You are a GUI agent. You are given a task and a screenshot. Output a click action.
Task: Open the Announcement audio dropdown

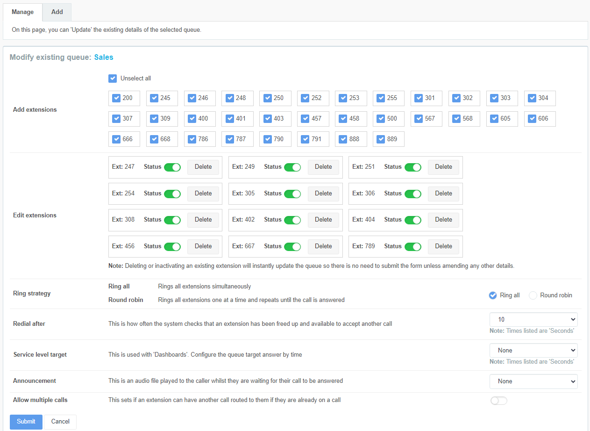[533, 381]
